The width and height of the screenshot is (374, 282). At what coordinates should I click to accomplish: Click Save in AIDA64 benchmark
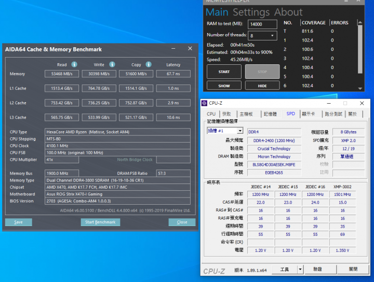(18, 222)
